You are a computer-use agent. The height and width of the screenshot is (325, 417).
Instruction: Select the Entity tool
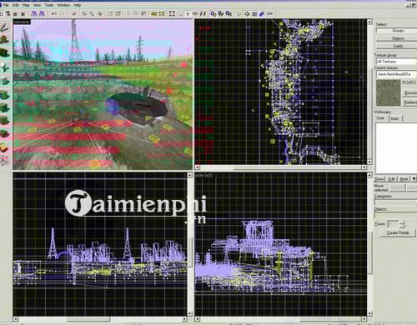5,67
